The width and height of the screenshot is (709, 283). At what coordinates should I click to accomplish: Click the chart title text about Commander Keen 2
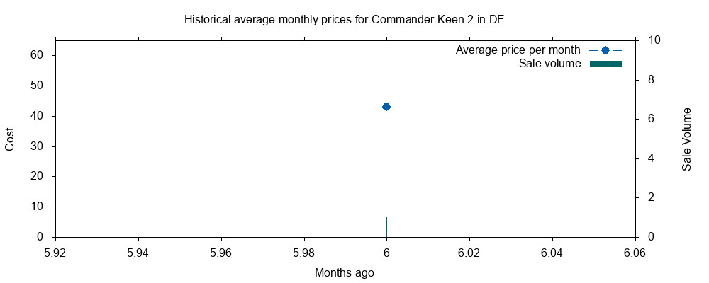pyautogui.click(x=344, y=19)
